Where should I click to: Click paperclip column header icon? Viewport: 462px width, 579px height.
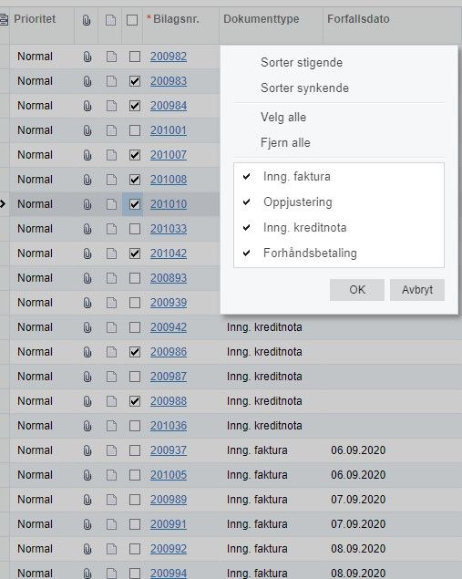pyautogui.click(x=87, y=20)
